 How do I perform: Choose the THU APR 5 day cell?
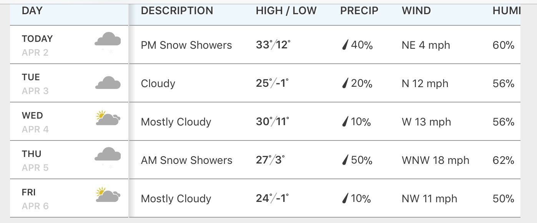tap(35, 160)
